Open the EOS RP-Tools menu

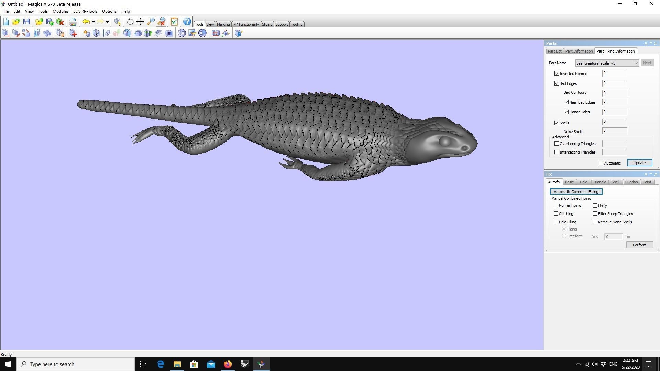(x=85, y=11)
